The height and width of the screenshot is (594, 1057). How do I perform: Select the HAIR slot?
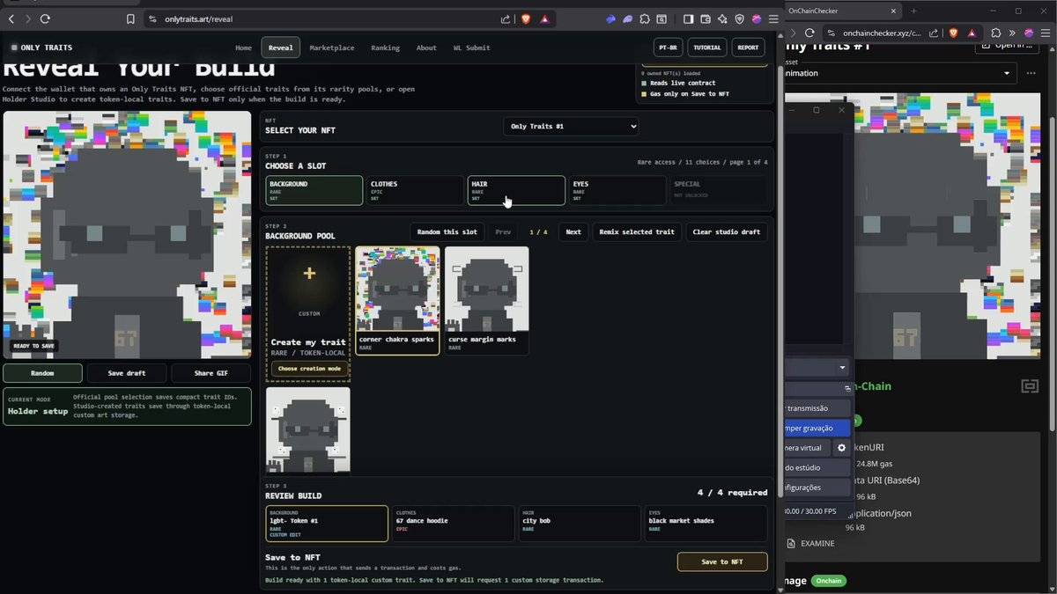516,190
